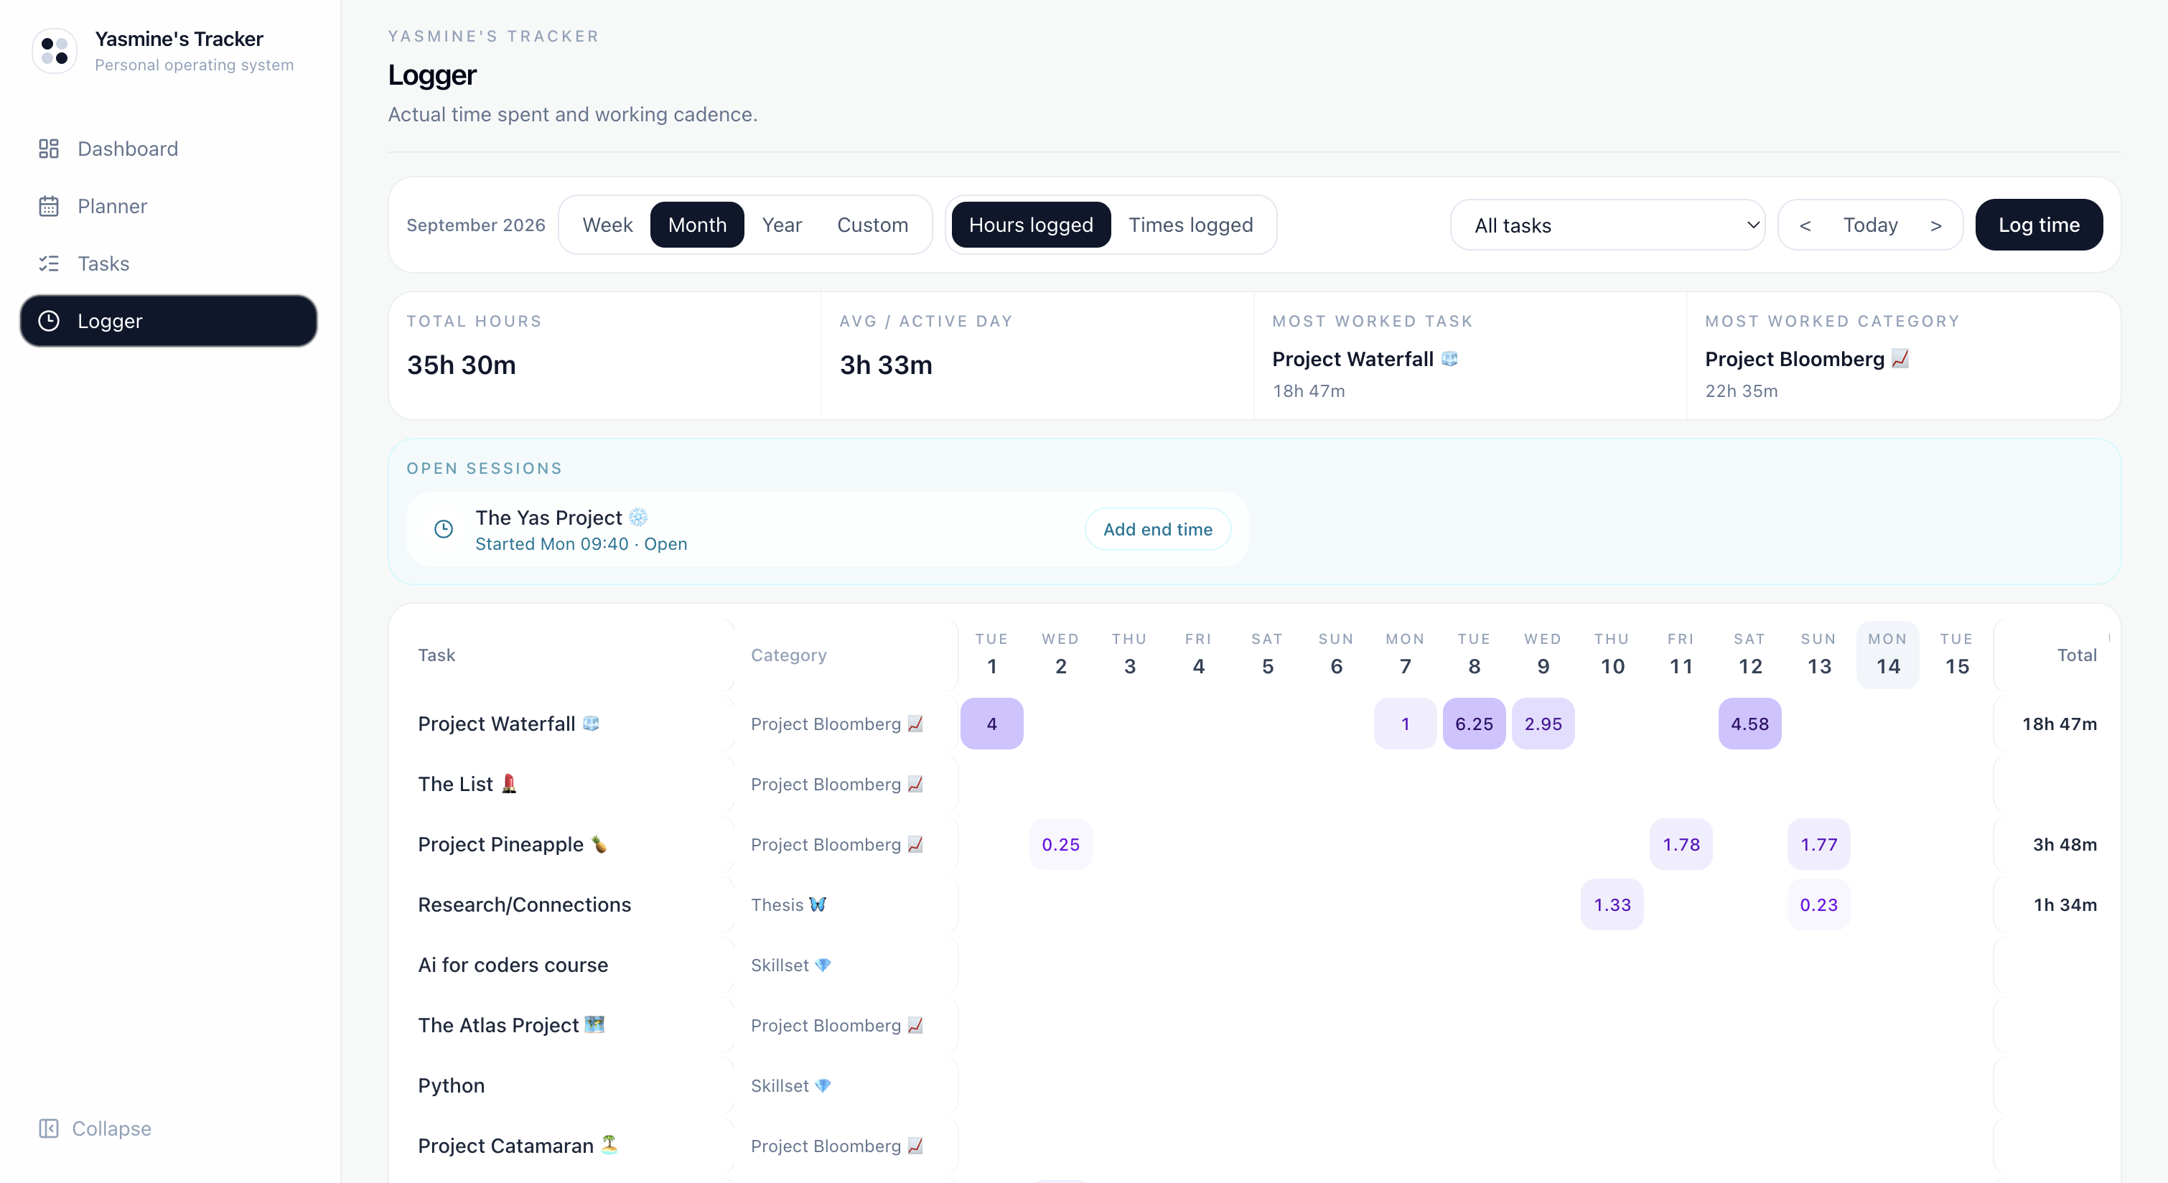Image resolution: width=2168 pixels, height=1183 pixels.
Task: Select Logger in sidebar navigation
Action: [168, 321]
